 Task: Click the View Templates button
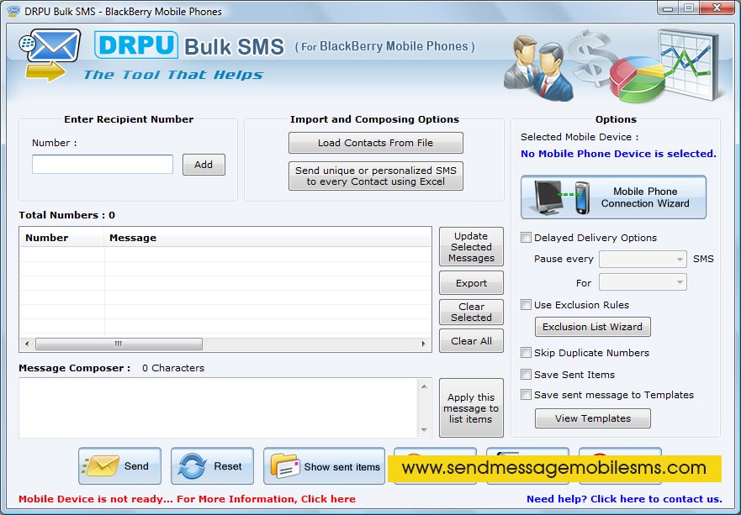click(x=593, y=418)
